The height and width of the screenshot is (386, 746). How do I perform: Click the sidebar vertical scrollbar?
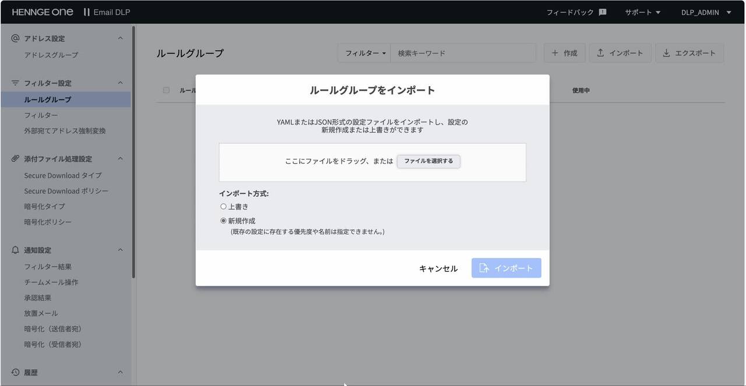pyautogui.click(x=133, y=151)
